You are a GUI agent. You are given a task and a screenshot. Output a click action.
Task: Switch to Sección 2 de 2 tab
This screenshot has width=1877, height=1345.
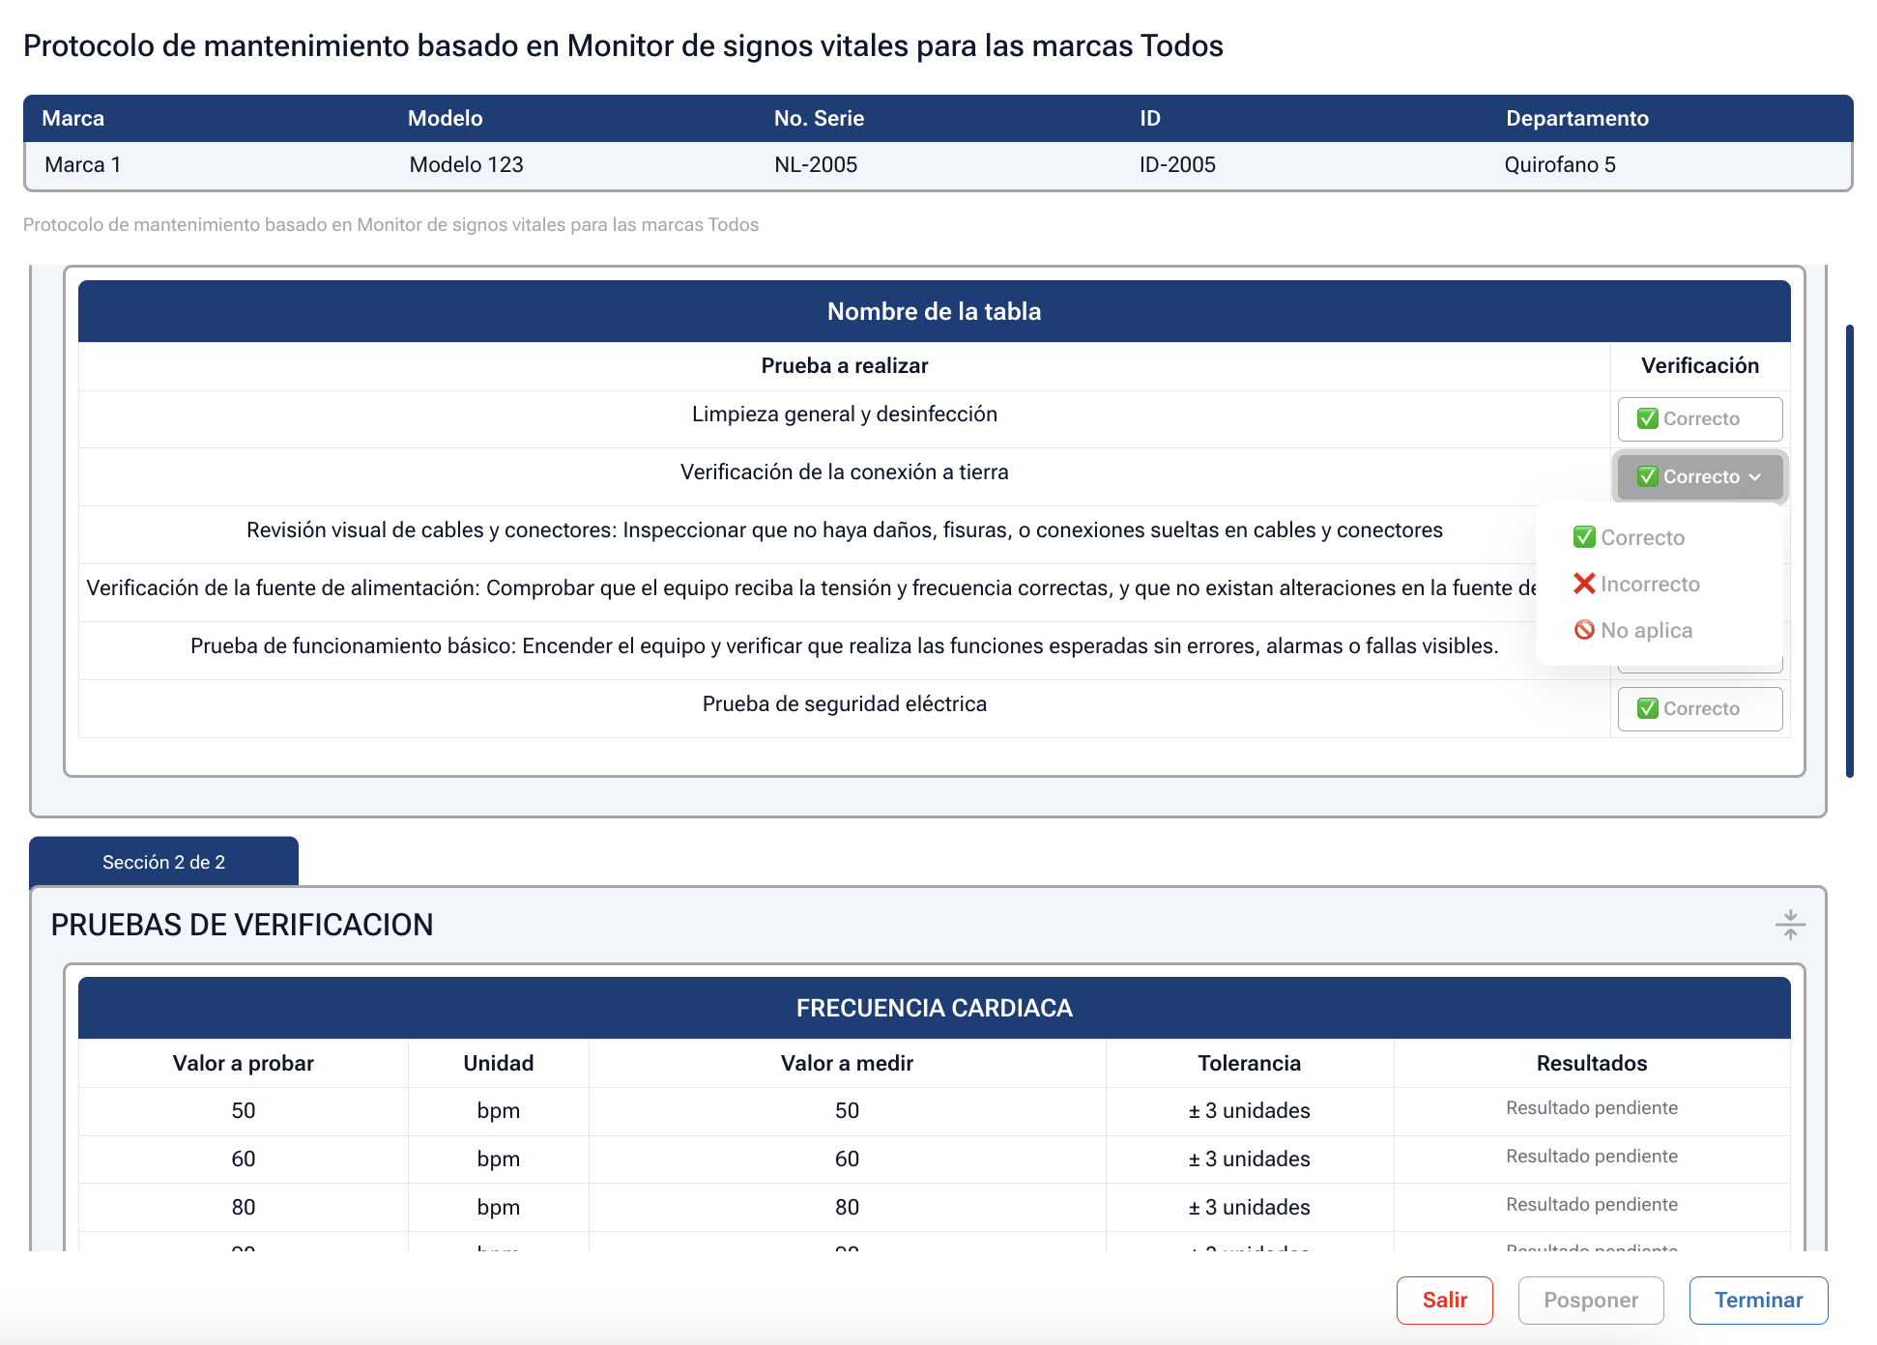click(x=163, y=862)
